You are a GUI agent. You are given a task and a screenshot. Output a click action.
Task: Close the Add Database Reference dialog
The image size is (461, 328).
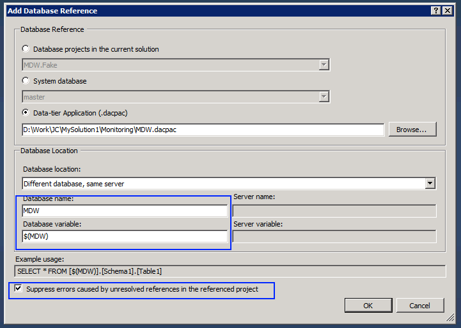[x=448, y=11]
